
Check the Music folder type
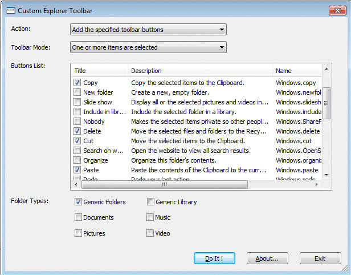[x=150, y=217]
